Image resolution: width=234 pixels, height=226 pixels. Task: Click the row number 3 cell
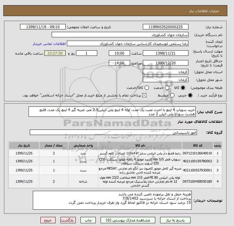point(217,170)
